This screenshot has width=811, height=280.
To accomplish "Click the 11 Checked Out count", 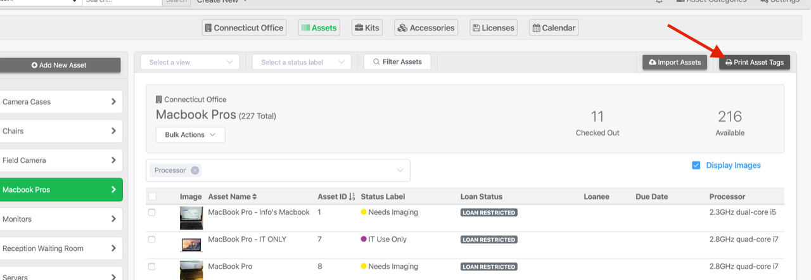I will point(597,122).
